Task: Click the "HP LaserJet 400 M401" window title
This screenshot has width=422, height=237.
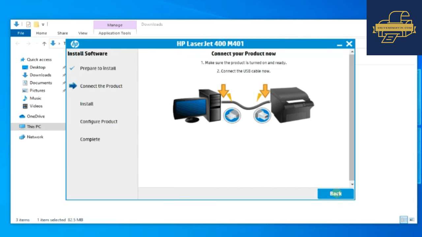Action: 210,44
